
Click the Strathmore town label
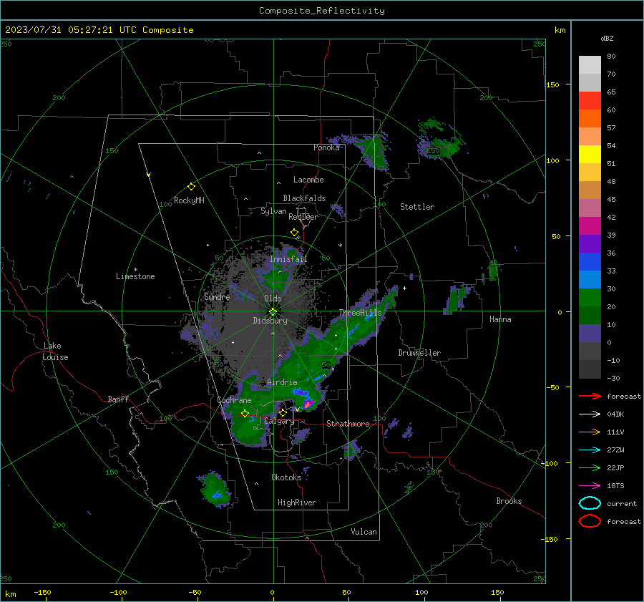click(x=348, y=424)
